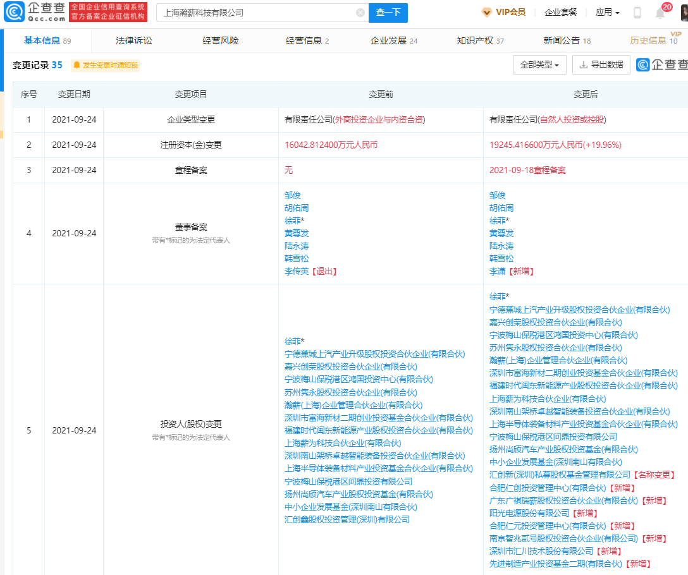
Task: Click 发生变更时通知我 bell alert
Action: (x=105, y=65)
